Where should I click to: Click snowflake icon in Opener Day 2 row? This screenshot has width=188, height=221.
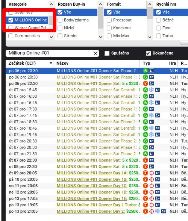coord(158,211)
